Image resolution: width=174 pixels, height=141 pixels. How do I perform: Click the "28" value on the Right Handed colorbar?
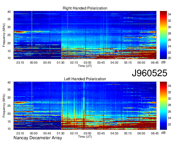pos(169,33)
